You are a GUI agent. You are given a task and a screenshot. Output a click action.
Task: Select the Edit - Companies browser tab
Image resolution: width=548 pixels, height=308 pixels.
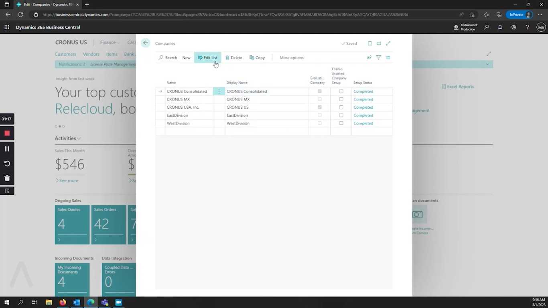tap(48, 5)
